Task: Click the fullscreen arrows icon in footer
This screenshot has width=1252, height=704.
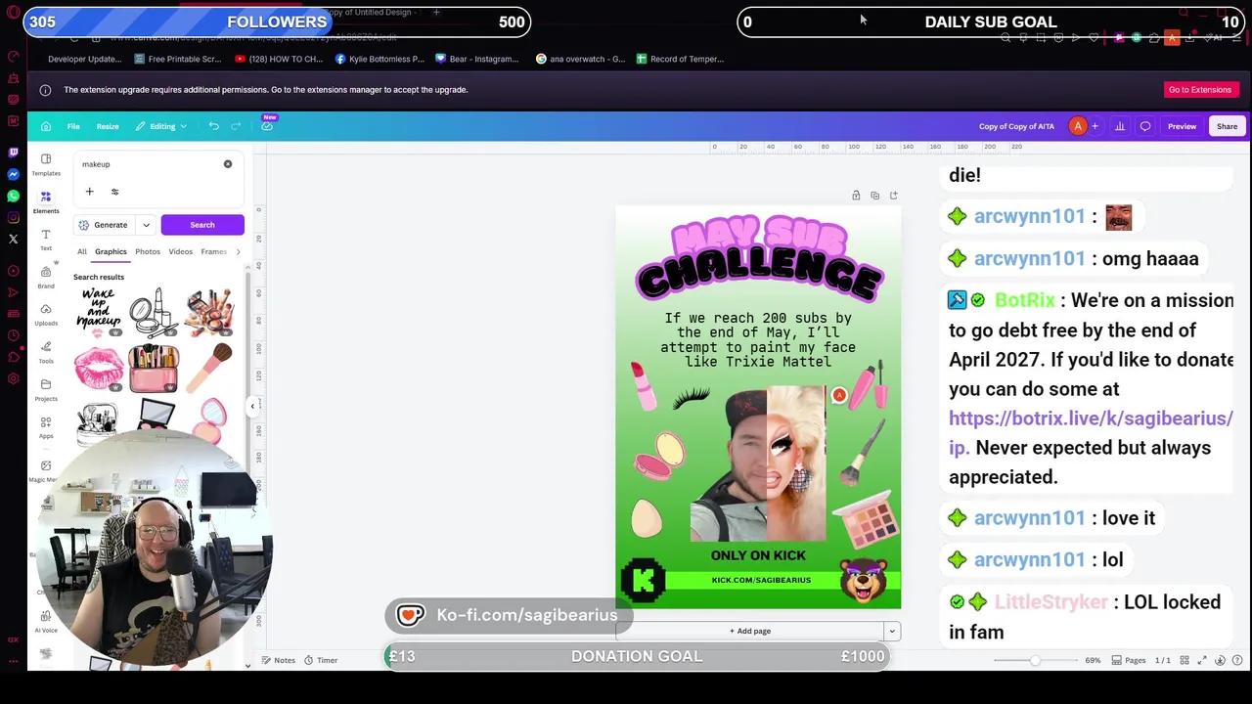Action: coord(1202,660)
